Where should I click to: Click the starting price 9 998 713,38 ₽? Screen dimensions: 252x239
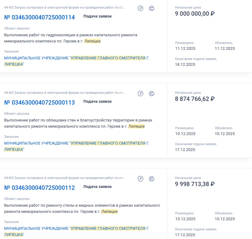pyautogui.click(x=194, y=184)
